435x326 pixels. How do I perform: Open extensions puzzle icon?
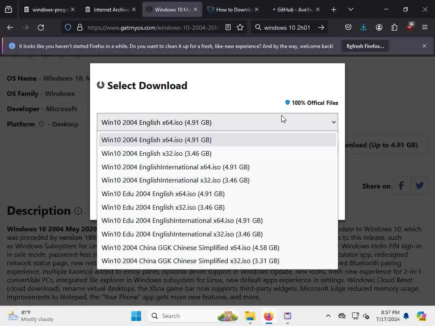tap(394, 27)
